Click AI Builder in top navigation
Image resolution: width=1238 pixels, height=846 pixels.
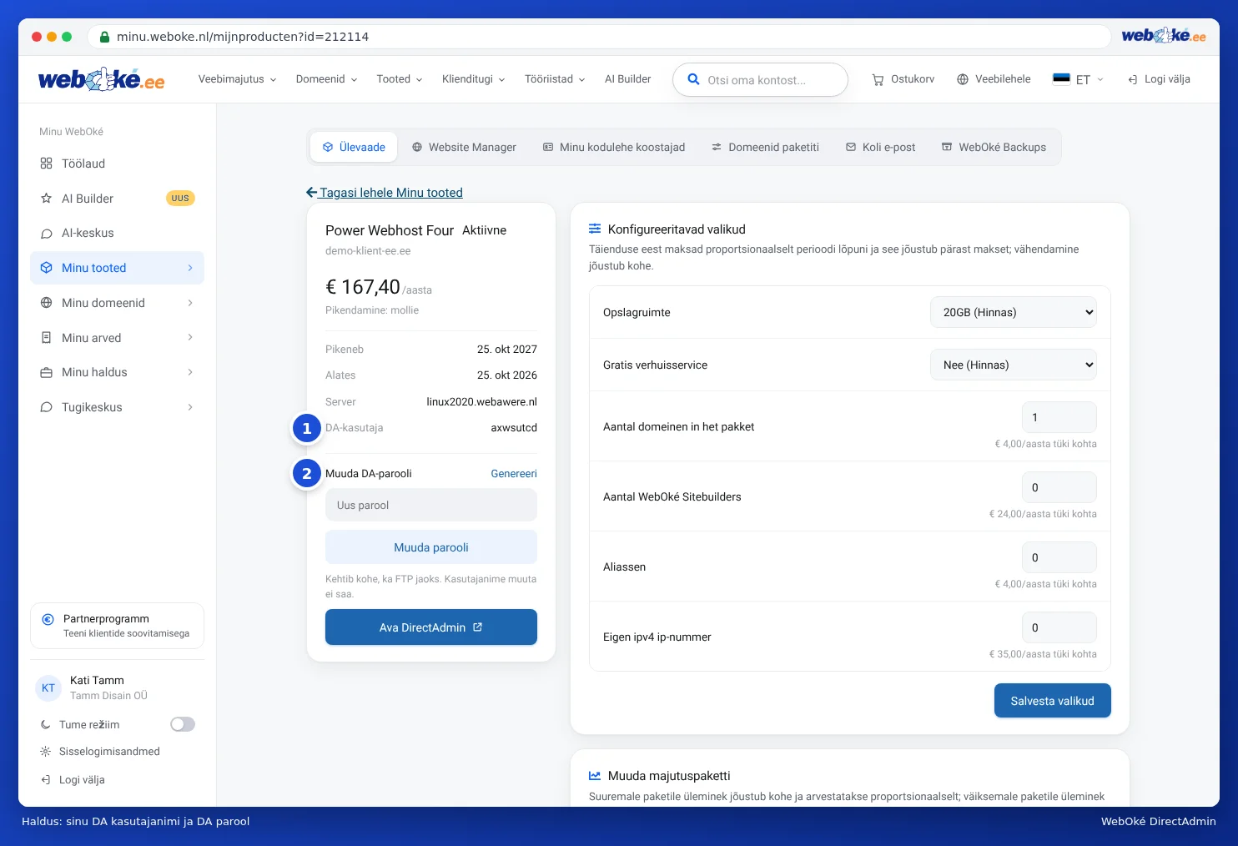click(627, 79)
